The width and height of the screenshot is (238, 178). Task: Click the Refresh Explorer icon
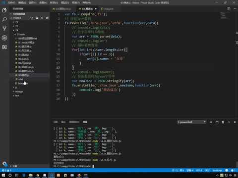[x=42, y=18]
